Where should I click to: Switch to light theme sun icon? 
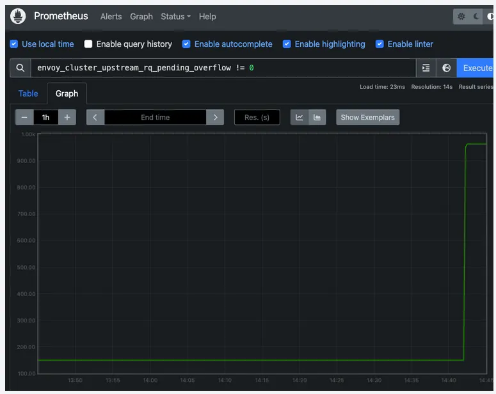pos(461,17)
